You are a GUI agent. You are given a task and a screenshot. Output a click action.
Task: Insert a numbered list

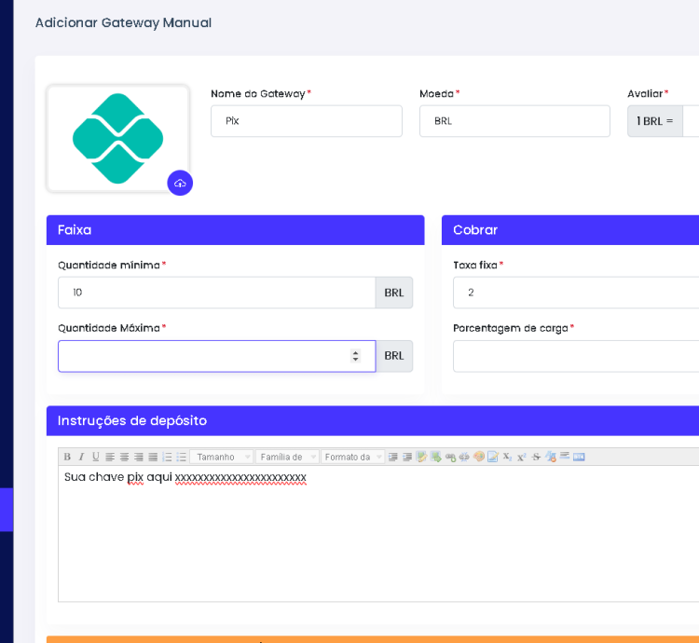(167, 457)
